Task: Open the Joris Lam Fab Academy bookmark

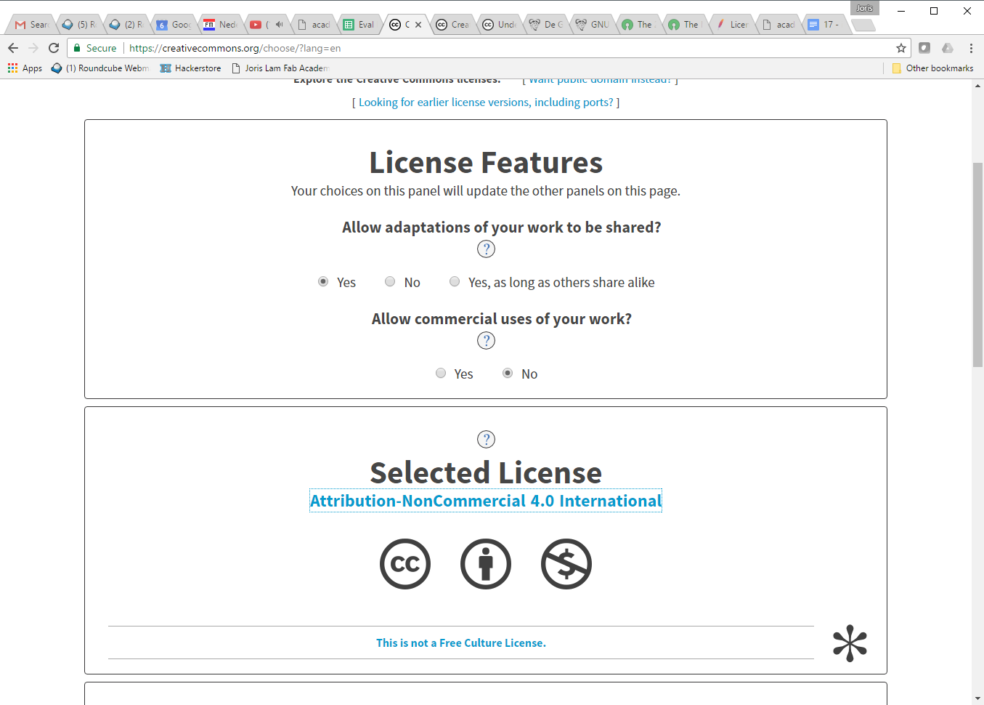Action: [x=280, y=68]
